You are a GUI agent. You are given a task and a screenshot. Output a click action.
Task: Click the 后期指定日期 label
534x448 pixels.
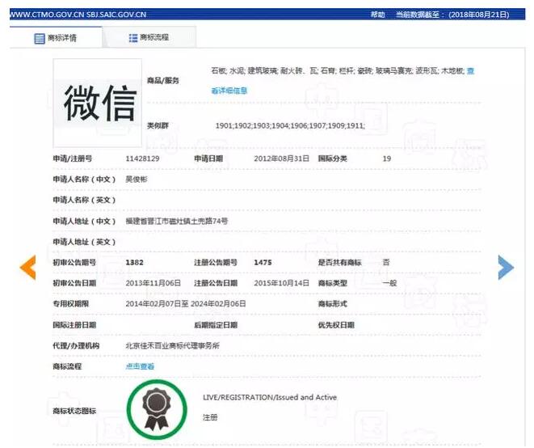point(216,325)
